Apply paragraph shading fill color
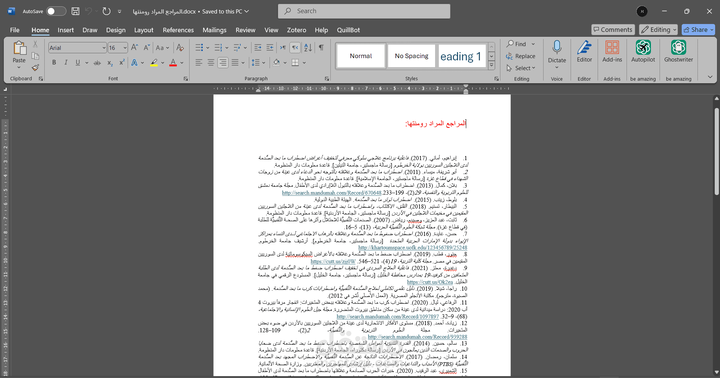720x378 pixels. (x=276, y=63)
